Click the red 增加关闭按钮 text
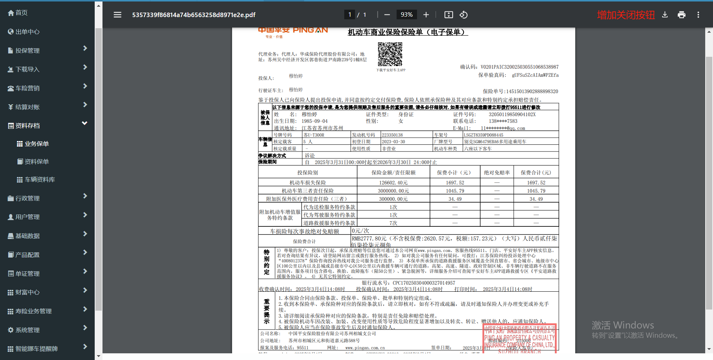This screenshot has height=360, width=713. [x=626, y=15]
